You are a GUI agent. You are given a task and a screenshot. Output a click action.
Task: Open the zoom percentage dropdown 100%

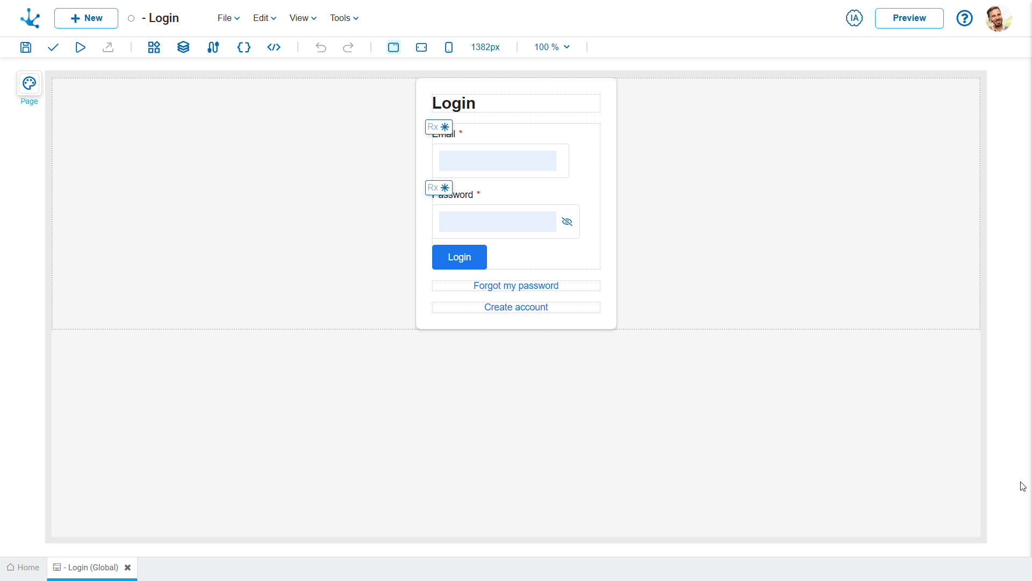552,47
